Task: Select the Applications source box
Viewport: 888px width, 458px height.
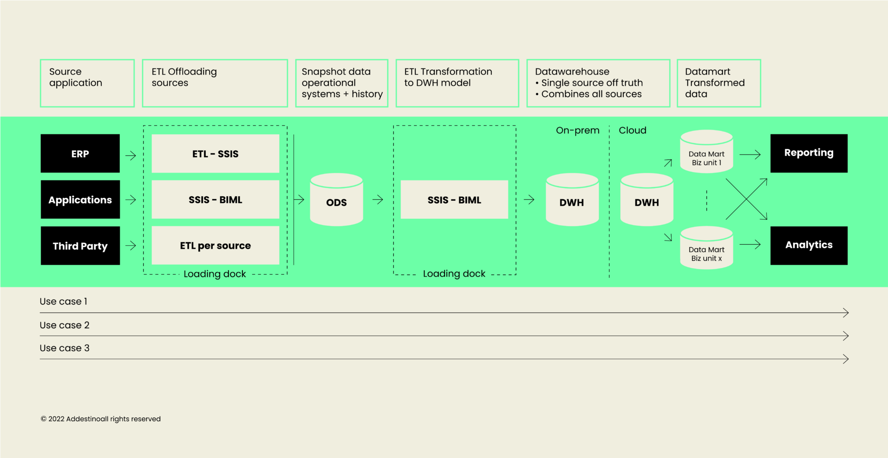Action: 80,199
